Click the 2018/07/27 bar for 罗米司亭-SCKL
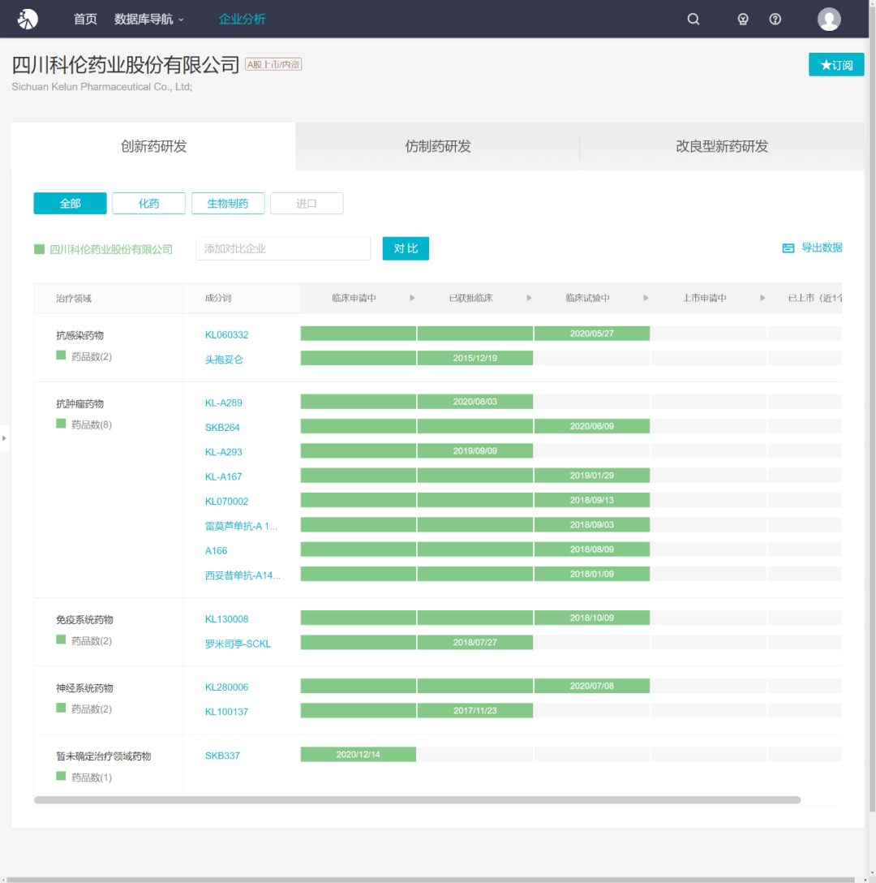Image resolution: width=876 pixels, height=883 pixels. pos(475,642)
